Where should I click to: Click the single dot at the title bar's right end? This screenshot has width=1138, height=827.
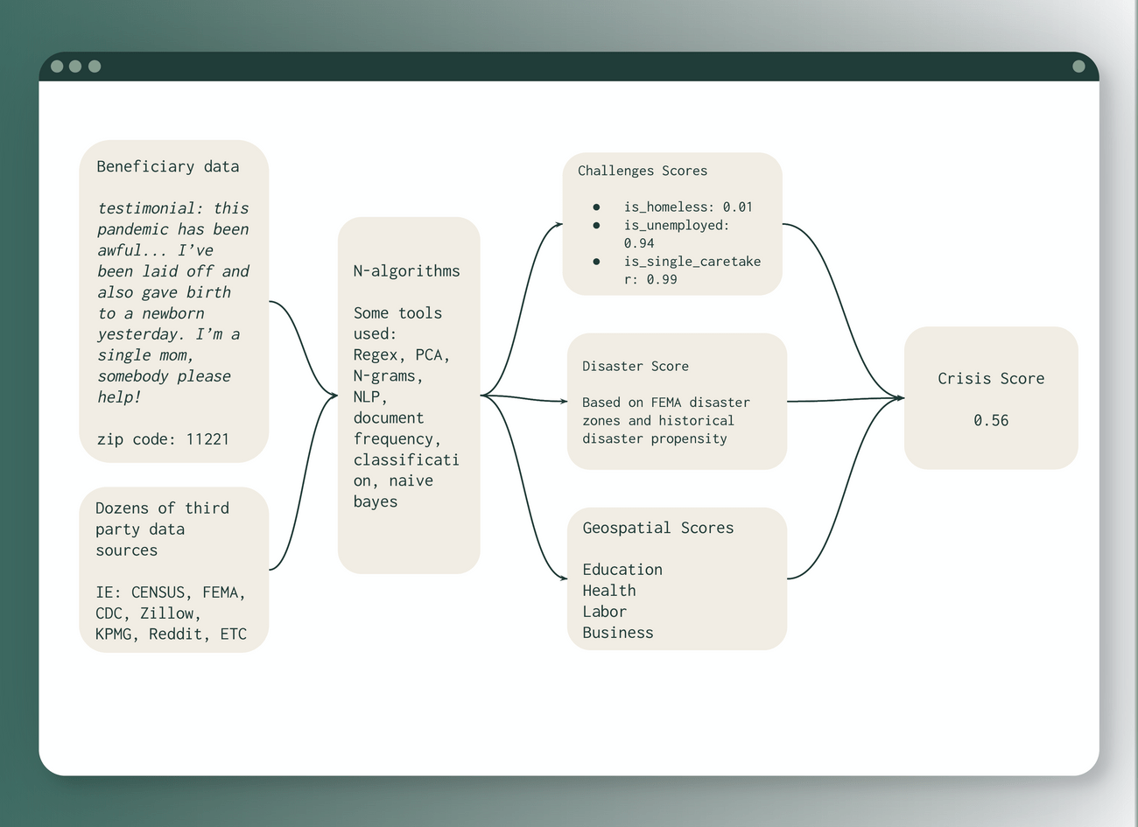coord(1078,67)
